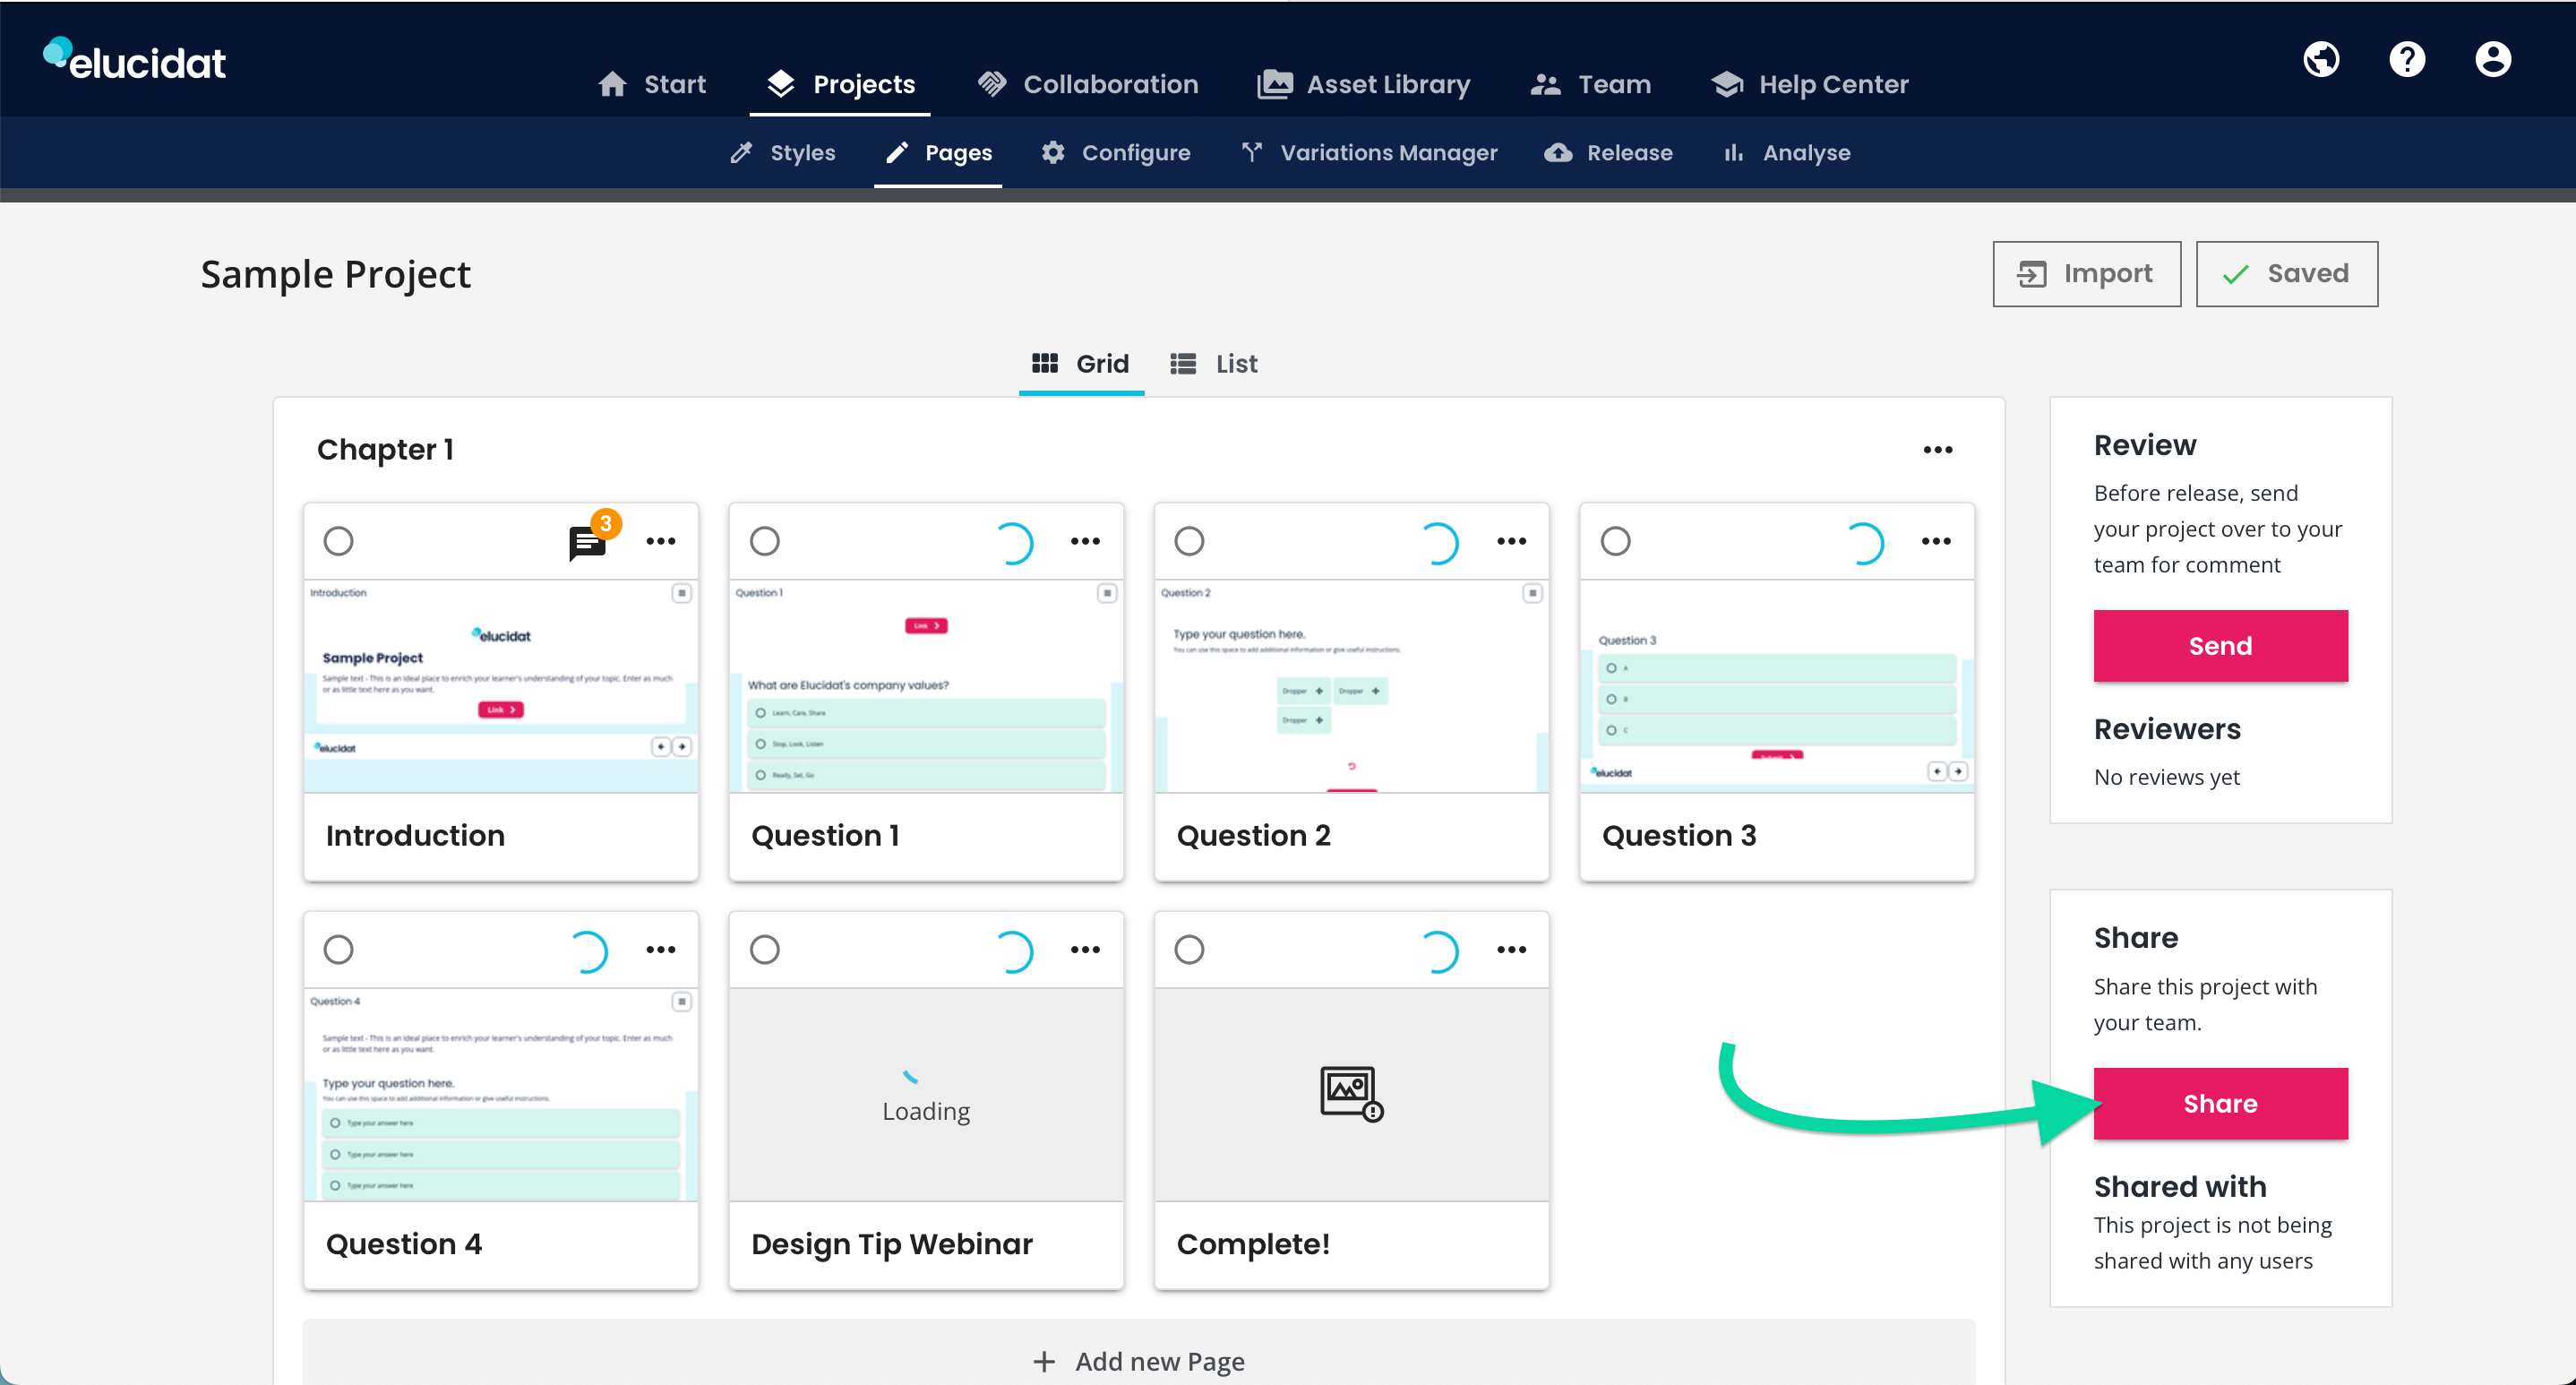Select the Question 4 page radio circle
This screenshot has height=1385, width=2576.
(x=338, y=950)
